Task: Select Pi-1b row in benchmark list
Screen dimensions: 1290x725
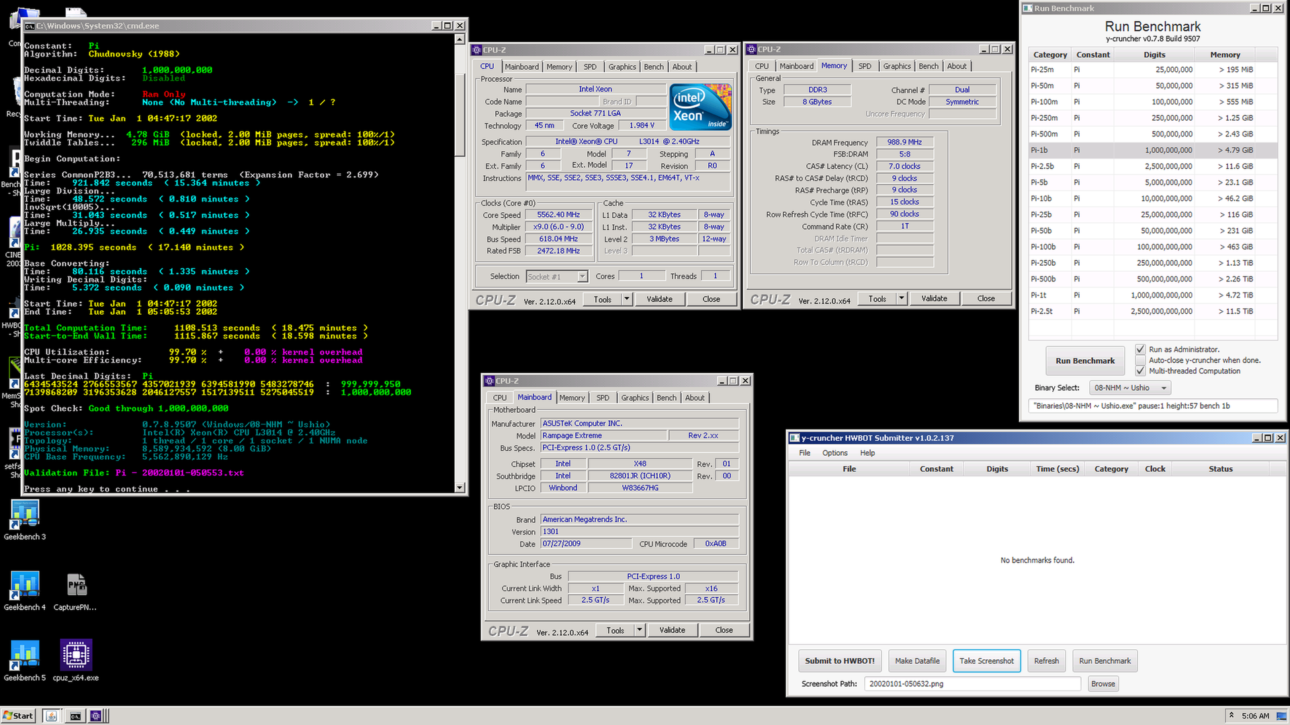Action: 1153,150
